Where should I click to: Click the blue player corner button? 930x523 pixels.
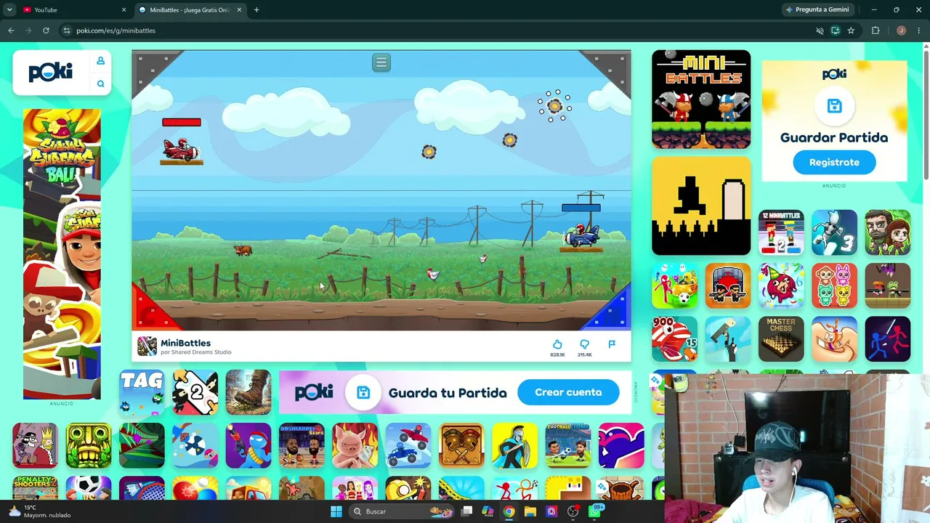614,311
